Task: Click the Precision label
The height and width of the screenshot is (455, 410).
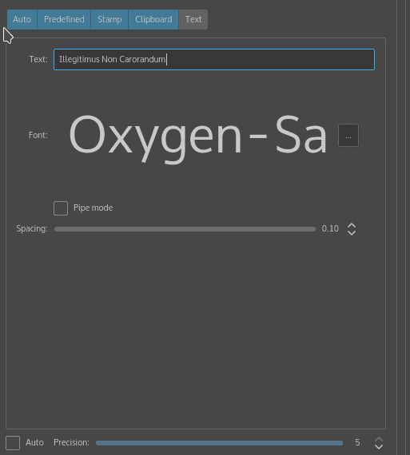Action: 71,442
